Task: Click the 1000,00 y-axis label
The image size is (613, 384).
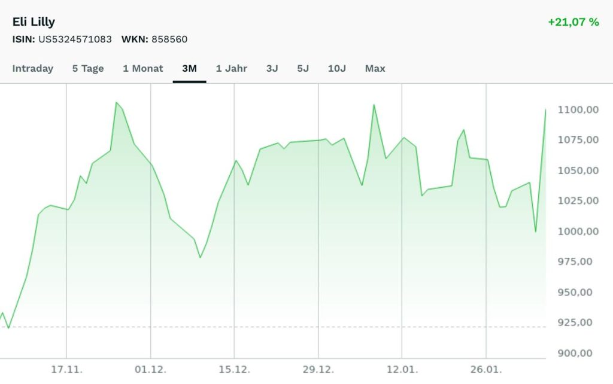Action: (x=578, y=231)
